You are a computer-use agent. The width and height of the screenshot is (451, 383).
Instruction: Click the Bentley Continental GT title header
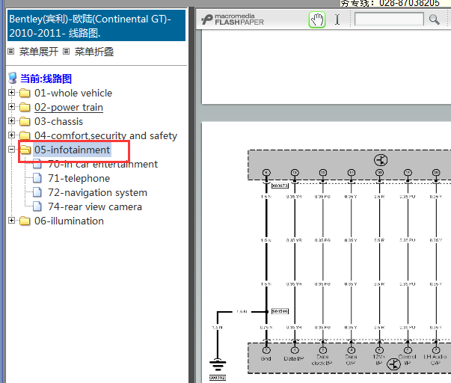pos(96,25)
